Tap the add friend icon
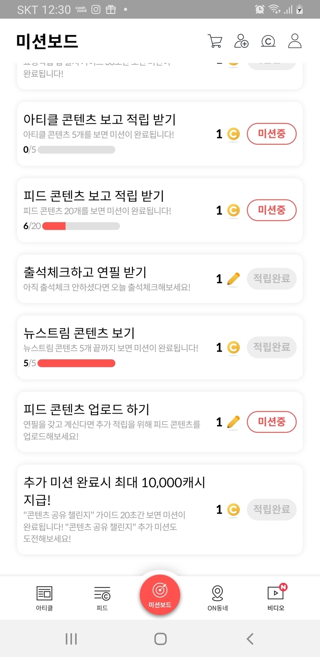This screenshot has width=320, height=657. click(241, 41)
